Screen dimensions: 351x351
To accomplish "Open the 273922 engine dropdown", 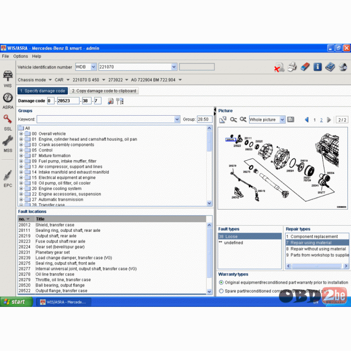I will pyautogui.click(x=127, y=80).
